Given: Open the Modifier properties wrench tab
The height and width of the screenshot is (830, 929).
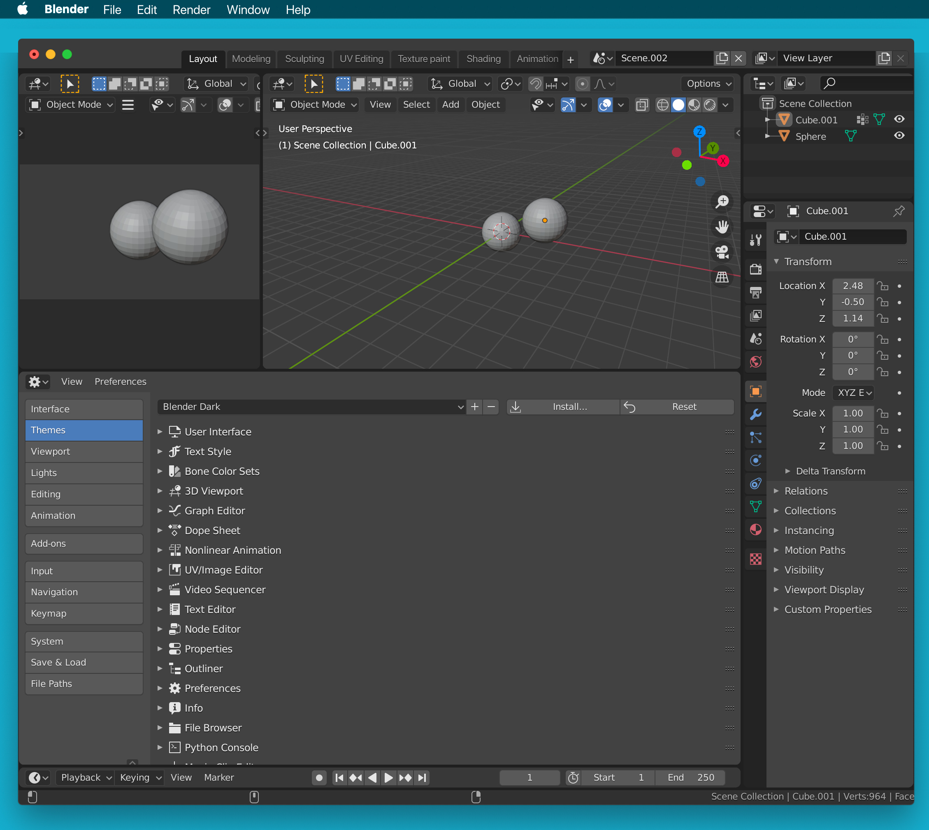Looking at the screenshot, I should point(756,414).
